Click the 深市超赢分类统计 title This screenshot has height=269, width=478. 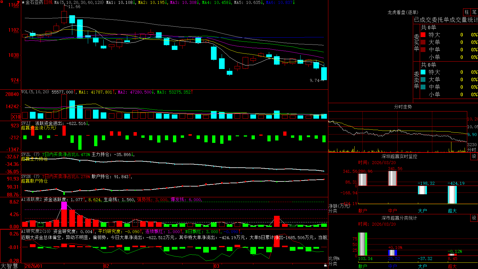click(x=399, y=218)
